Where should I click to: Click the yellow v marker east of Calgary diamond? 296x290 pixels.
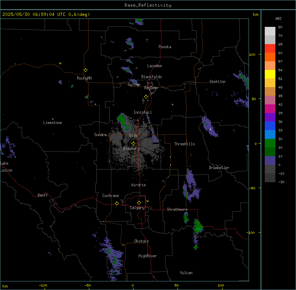coord(147,201)
